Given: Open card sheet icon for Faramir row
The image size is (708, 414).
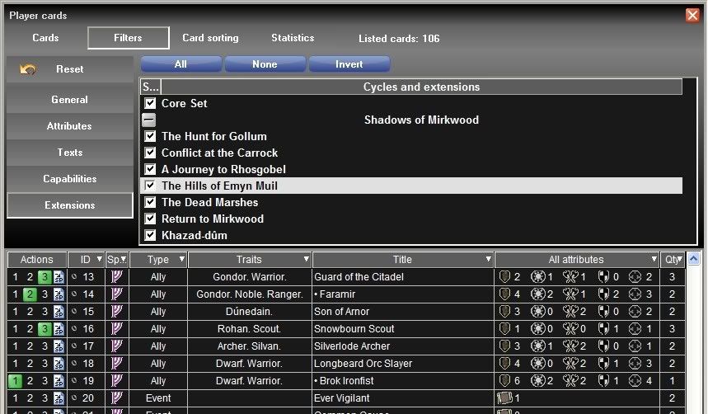Looking at the screenshot, I should tap(59, 294).
